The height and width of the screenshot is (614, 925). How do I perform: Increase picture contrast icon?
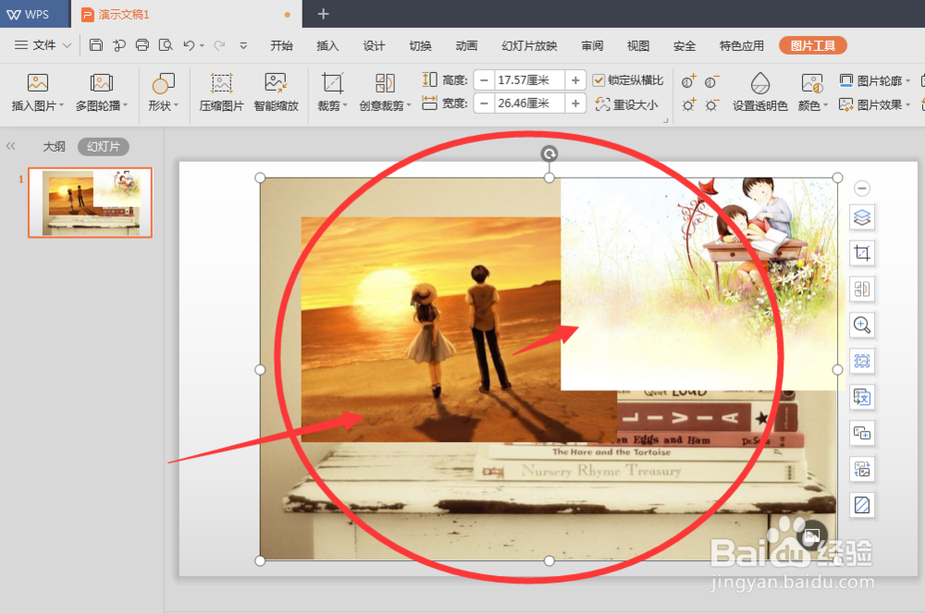coord(688,81)
